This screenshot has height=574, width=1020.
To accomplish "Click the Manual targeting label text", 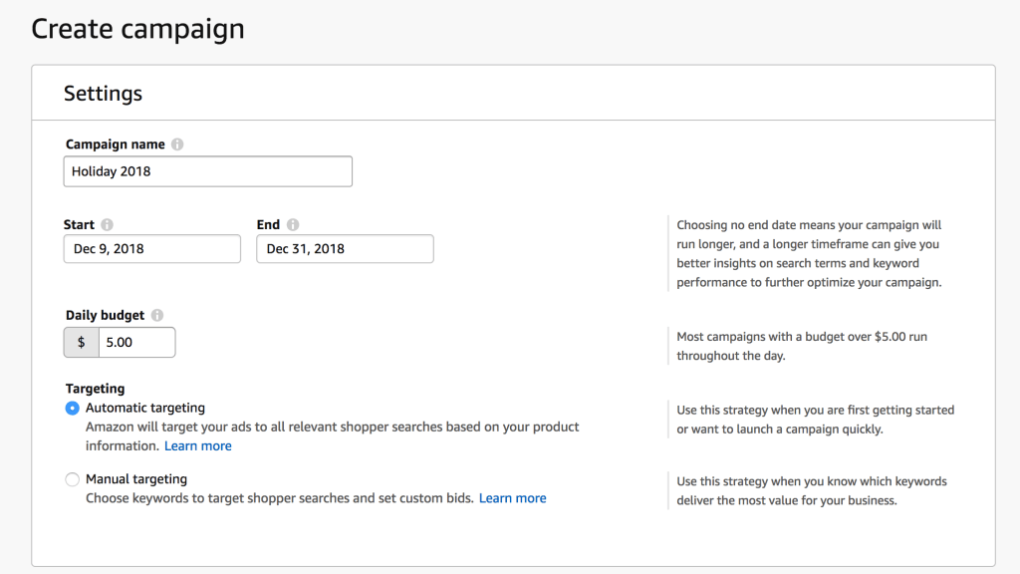I will coord(136,479).
